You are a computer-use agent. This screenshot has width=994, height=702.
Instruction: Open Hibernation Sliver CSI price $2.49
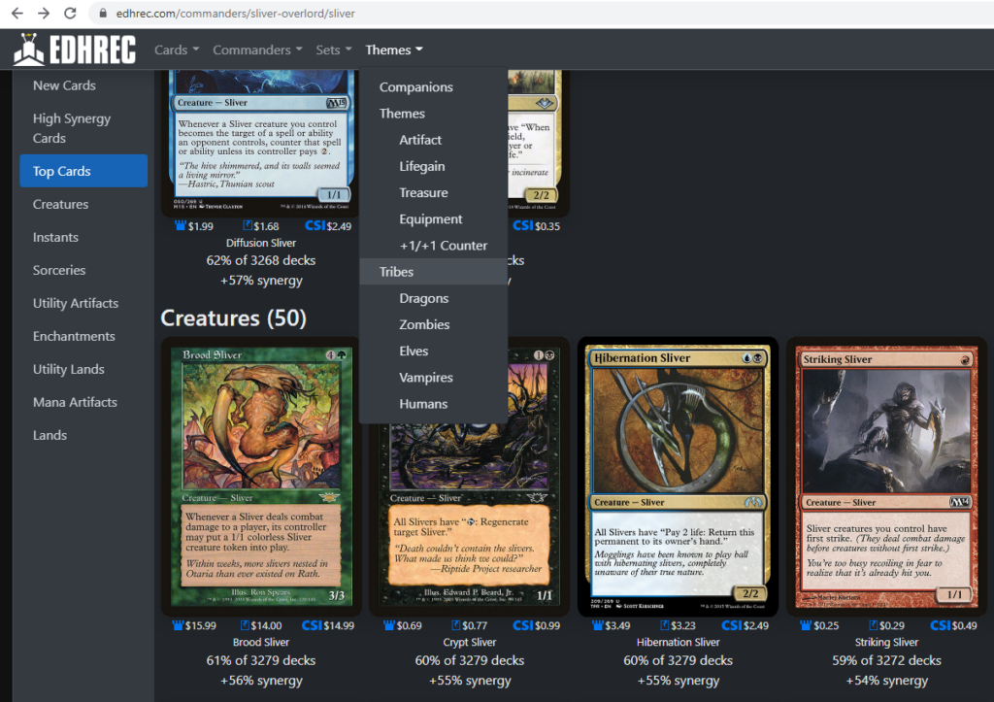(745, 625)
